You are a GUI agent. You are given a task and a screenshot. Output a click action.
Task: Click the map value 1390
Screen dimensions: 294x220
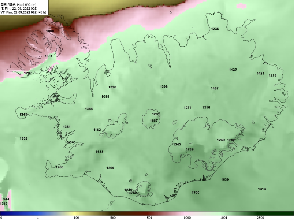(112, 87)
